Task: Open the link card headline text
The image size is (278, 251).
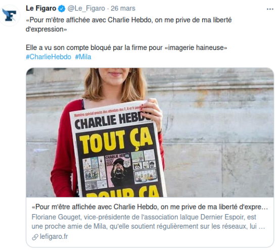Action: [150, 207]
